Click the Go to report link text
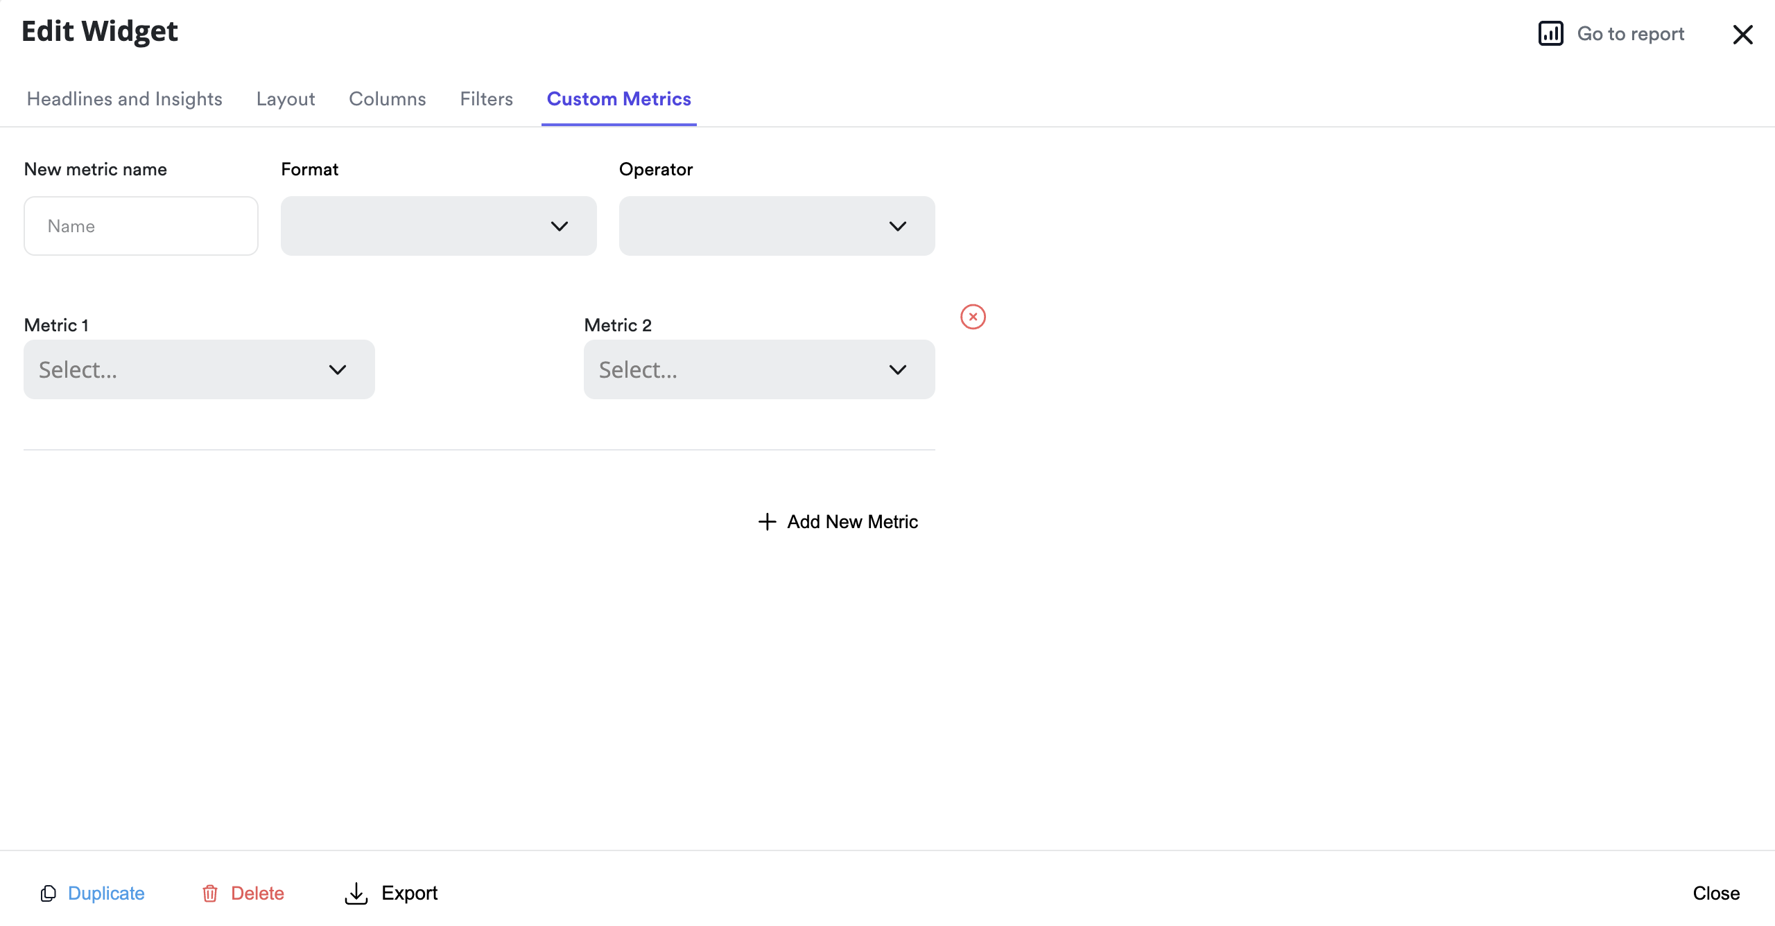The image size is (1775, 926). (1631, 34)
